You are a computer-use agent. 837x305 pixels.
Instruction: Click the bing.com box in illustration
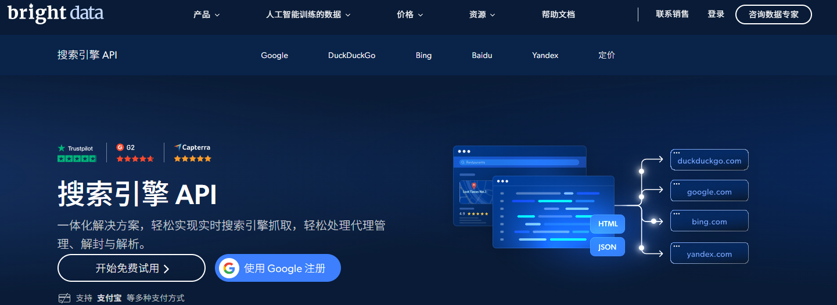[709, 221]
